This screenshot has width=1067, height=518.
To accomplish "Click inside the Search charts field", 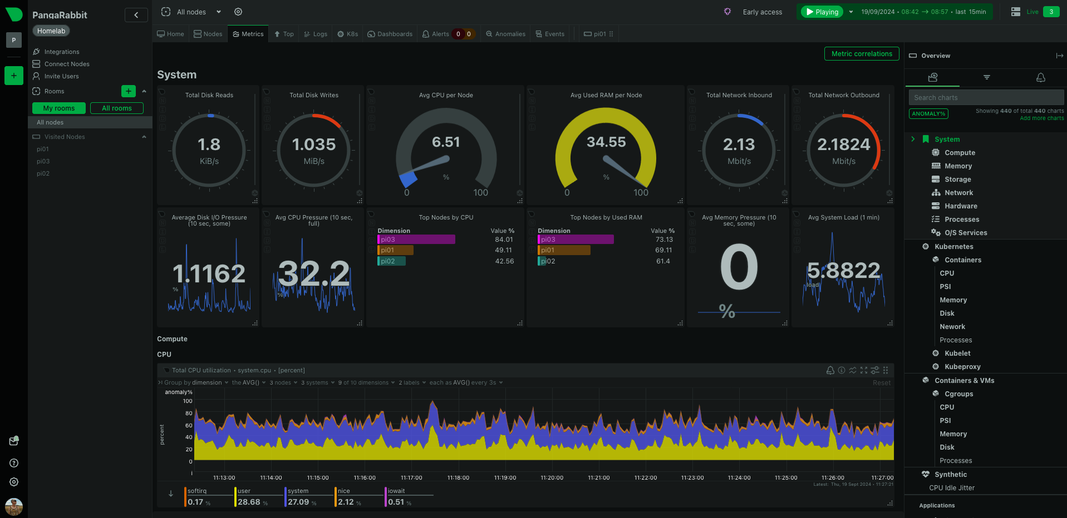I will tap(985, 97).
